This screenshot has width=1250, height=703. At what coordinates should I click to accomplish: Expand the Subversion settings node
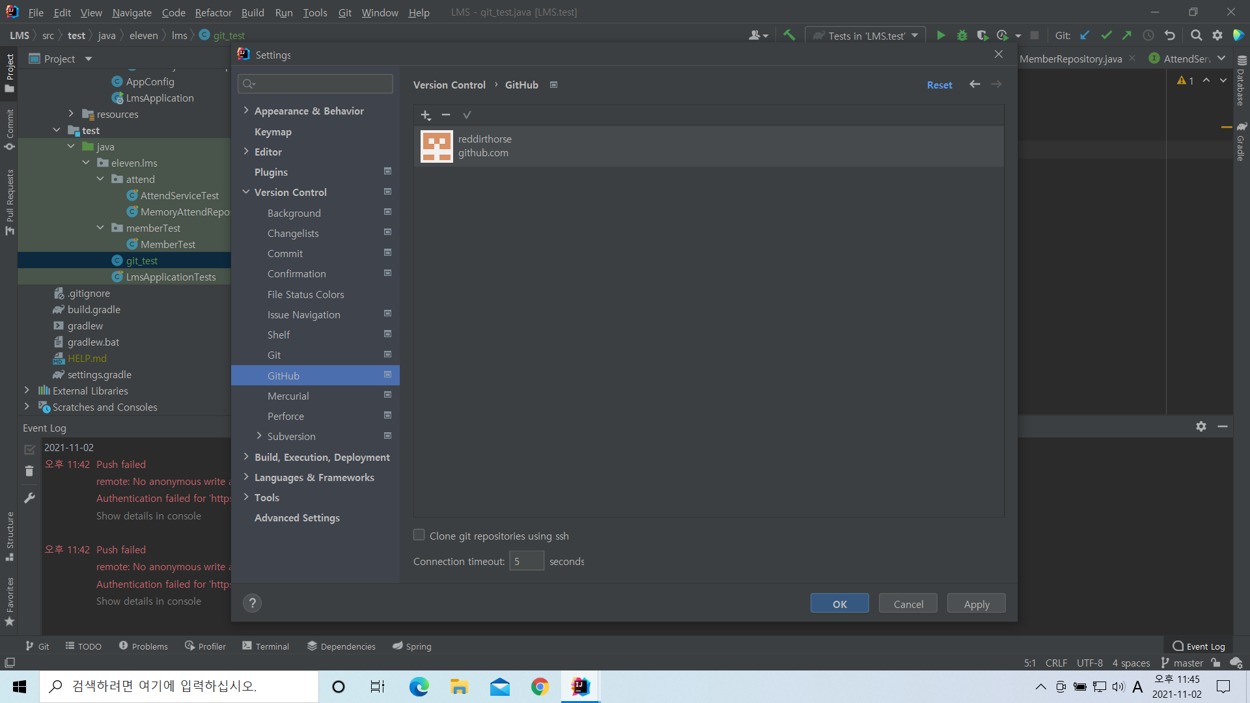coord(259,436)
